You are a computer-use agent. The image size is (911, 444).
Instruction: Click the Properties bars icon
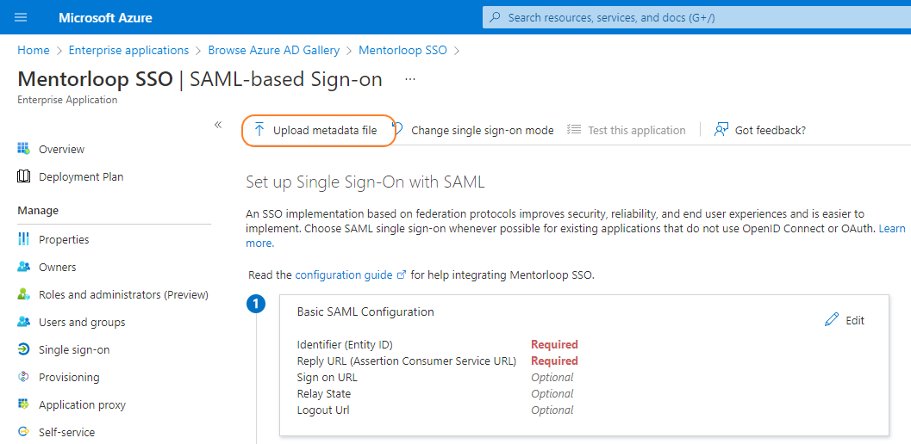click(23, 239)
